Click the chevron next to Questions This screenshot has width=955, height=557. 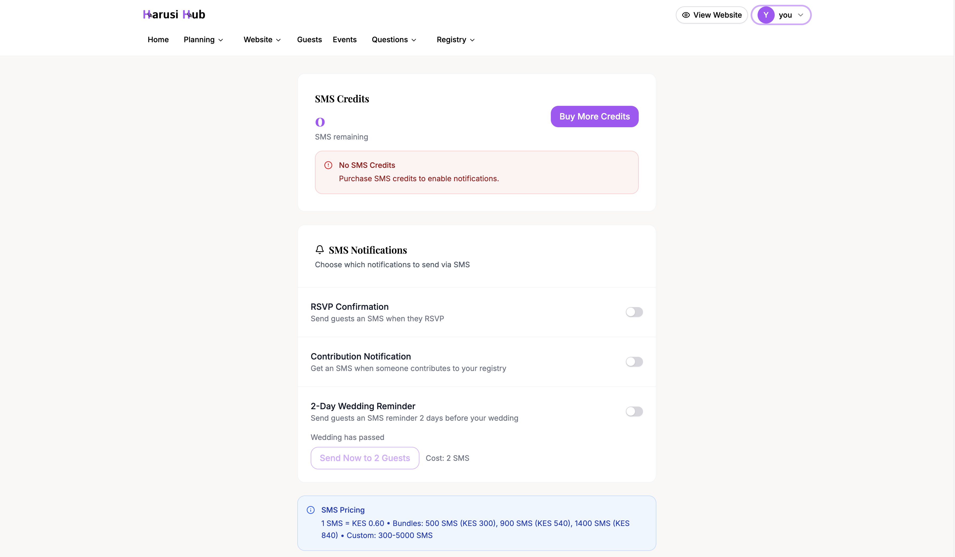point(414,40)
